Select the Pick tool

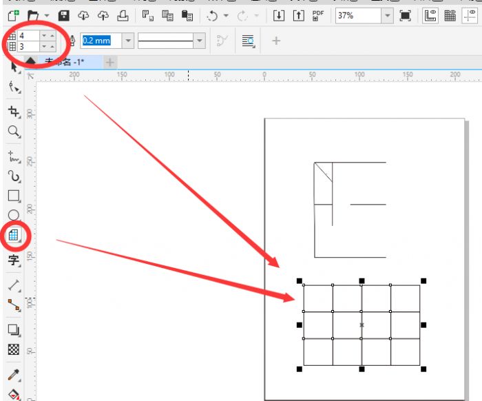14,66
